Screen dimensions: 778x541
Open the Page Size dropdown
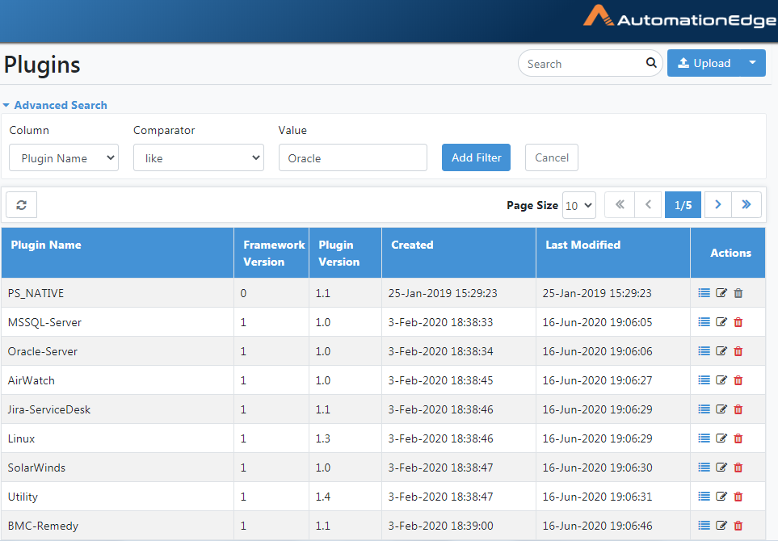point(579,205)
